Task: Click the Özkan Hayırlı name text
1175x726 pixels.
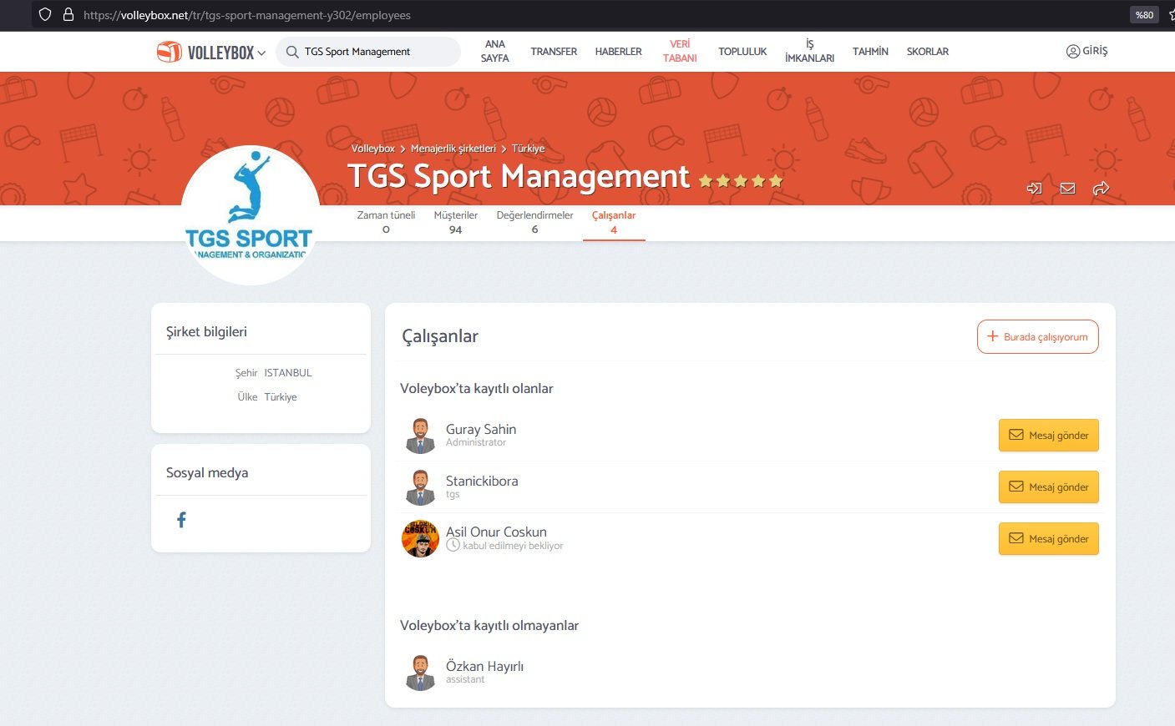Action: [x=484, y=666]
